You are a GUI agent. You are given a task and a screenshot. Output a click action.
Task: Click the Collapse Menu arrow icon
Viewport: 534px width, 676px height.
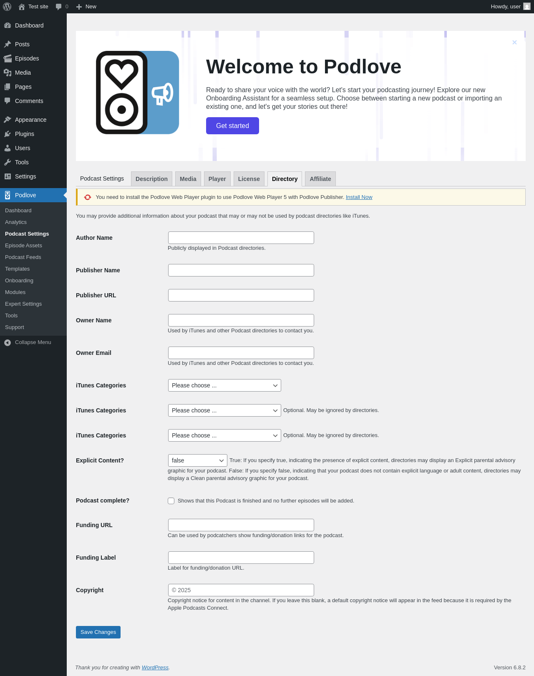[x=8, y=342]
